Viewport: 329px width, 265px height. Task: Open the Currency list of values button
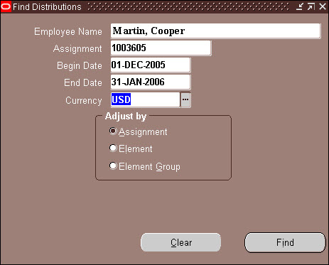pyautogui.click(x=185, y=99)
